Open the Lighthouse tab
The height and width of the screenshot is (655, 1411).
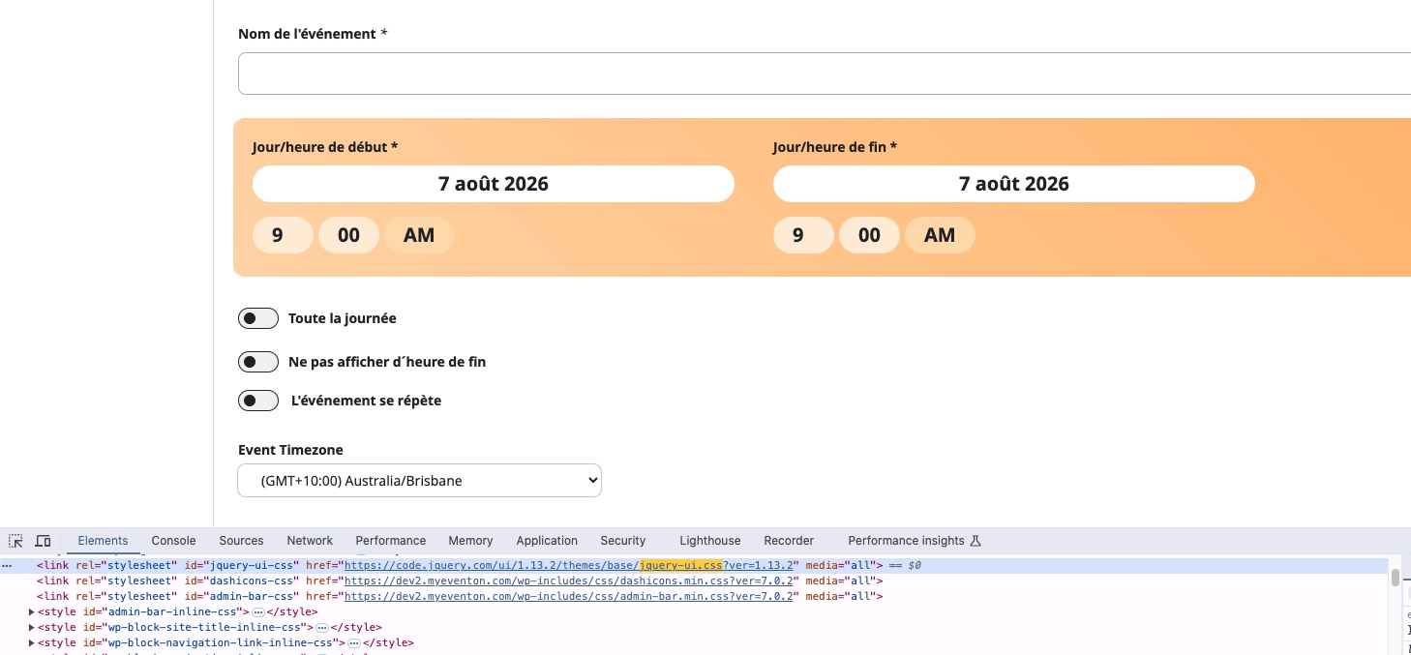click(710, 541)
